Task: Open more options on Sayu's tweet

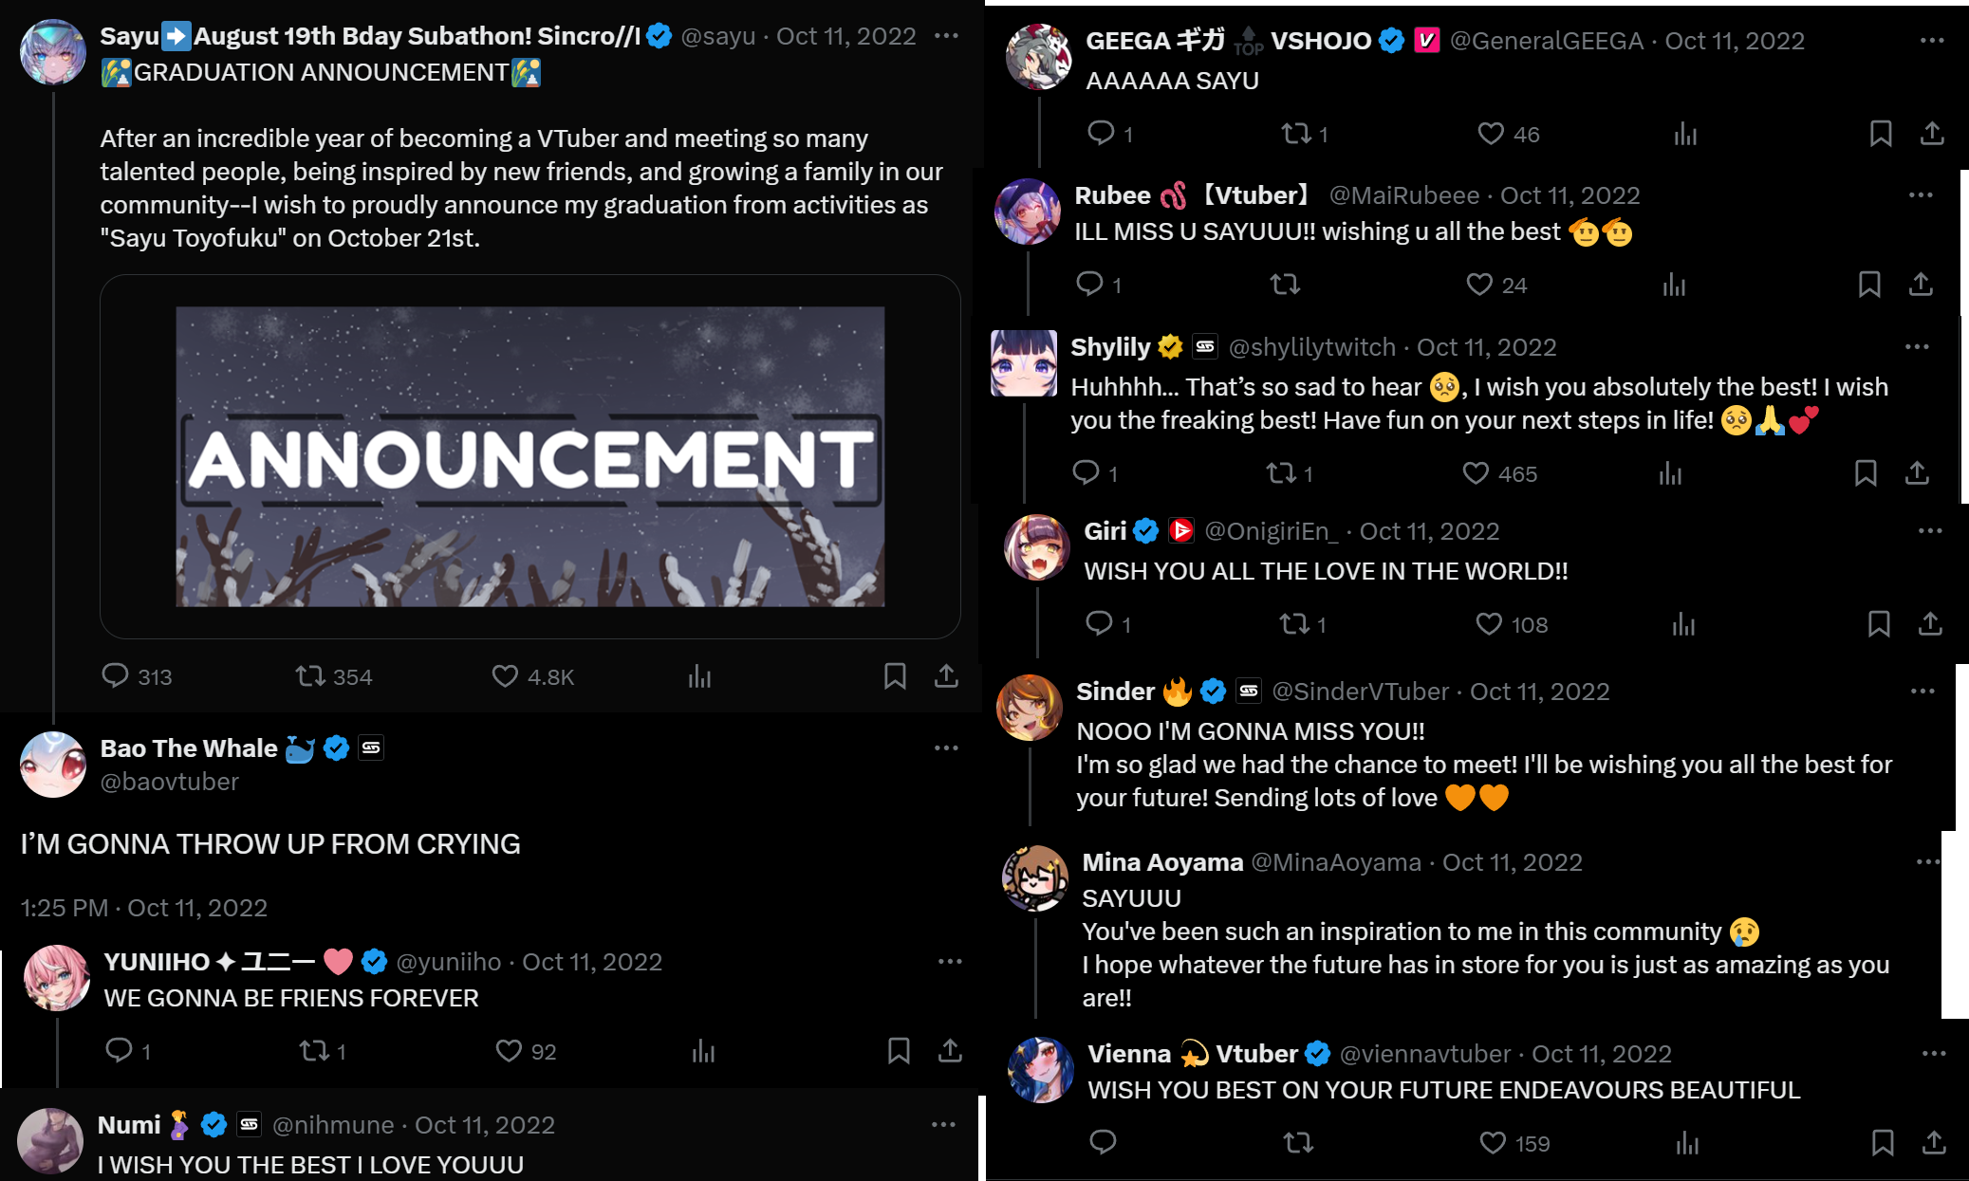Action: (946, 36)
